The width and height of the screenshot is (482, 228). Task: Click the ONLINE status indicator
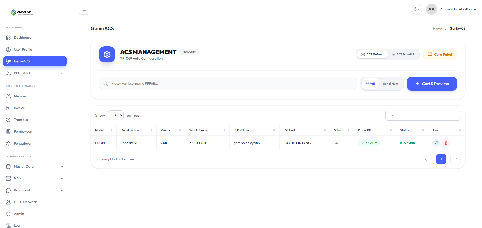(407, 143)
